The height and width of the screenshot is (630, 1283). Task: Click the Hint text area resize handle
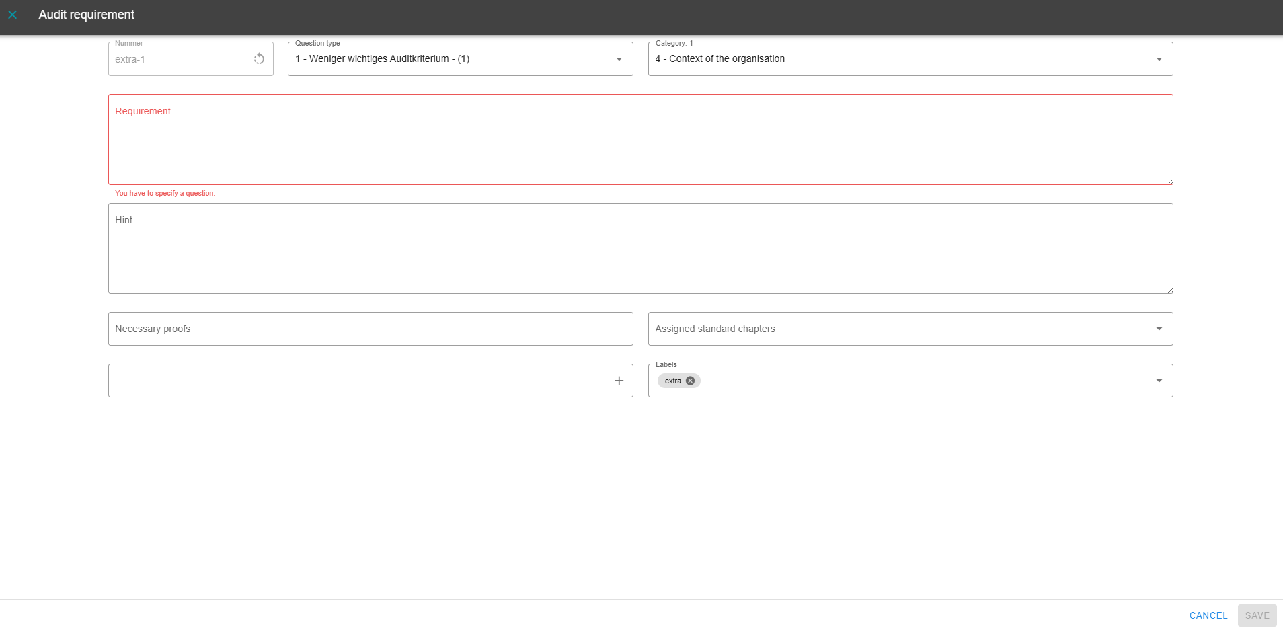(x=1169, y=290)
